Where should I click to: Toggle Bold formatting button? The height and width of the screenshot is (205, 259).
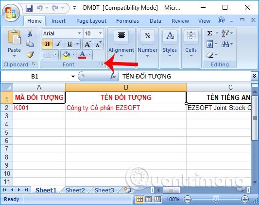click(47, 44)
